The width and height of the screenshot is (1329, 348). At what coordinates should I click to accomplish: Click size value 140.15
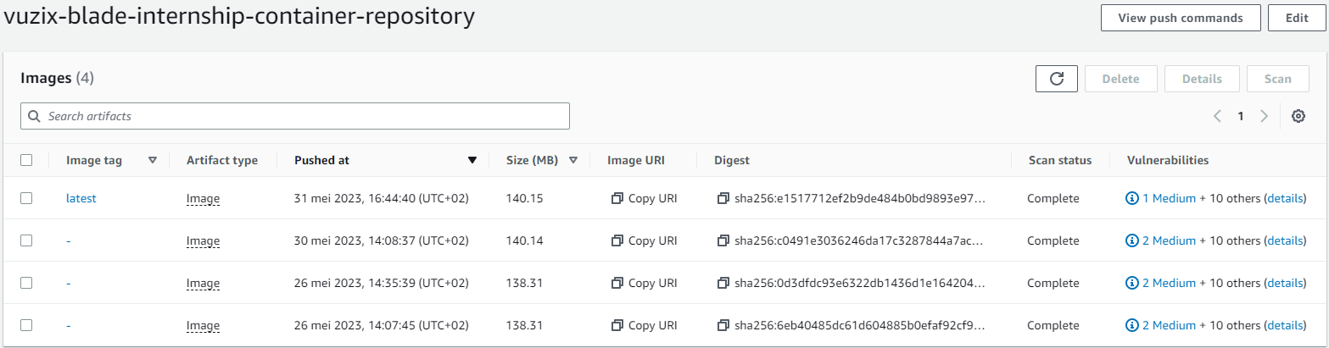[523, 198]
